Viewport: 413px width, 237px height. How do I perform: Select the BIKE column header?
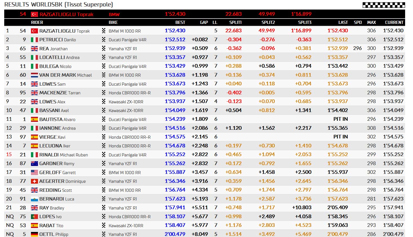tap(113, 22)
